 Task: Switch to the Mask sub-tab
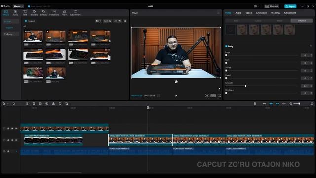280,21
